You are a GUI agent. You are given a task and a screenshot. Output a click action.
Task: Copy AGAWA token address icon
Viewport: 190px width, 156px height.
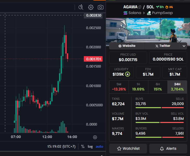pos(140,7)
